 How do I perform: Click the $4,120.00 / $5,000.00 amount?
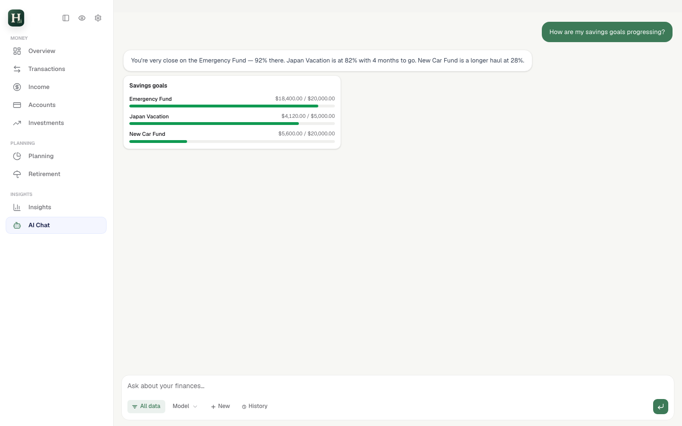point(308,116)
